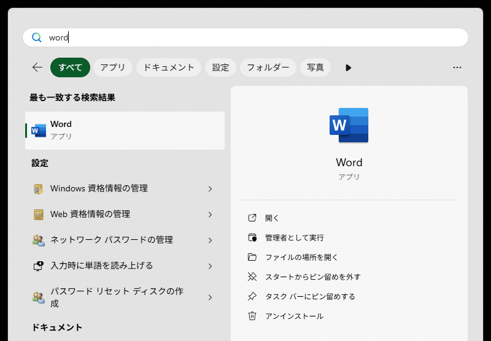The height and width of the screenshot is (341, 491).
Task: Expand the パスワード リセット ディスクの作成 chevron
Action: point(210,297)
